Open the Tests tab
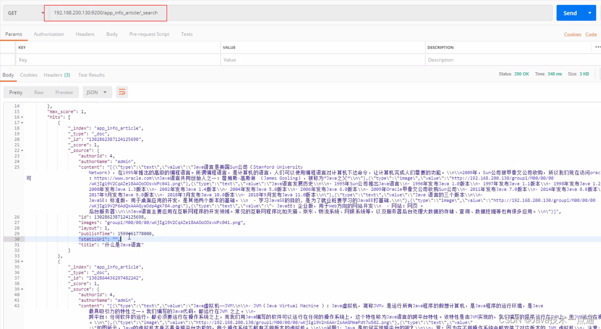 [x=187, y=34]
